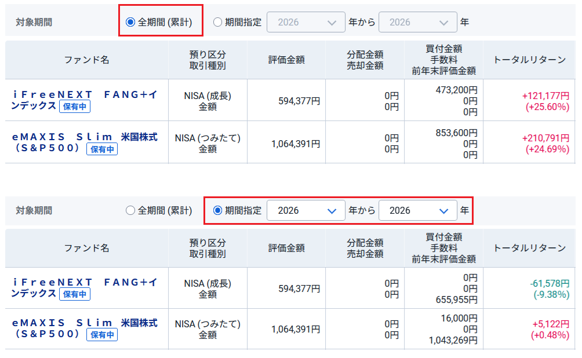
Task: Open the active start year dropdown before 年から
Action: [306, 211]
